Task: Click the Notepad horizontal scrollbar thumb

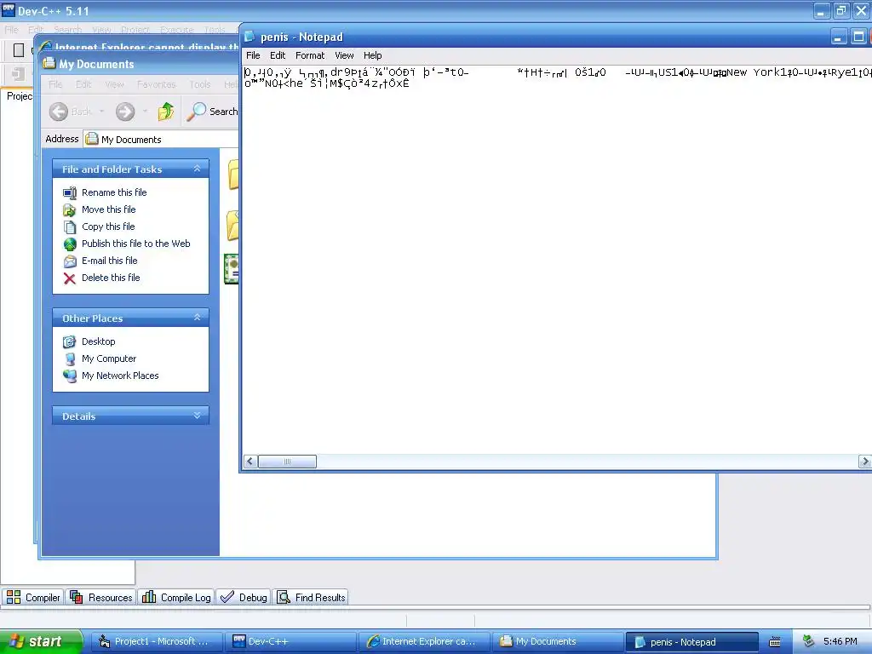Action: [x=288, y=462]
